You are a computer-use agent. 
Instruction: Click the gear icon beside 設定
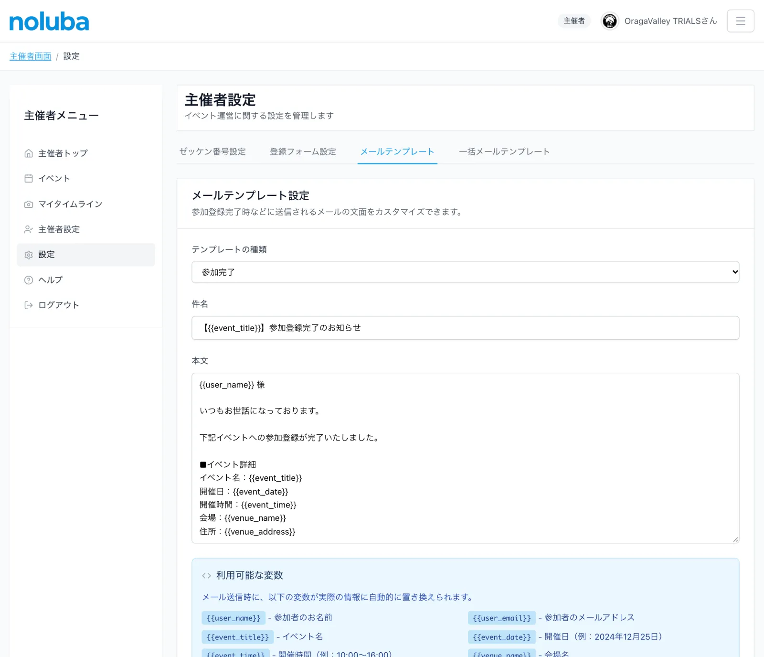point(29,255)
